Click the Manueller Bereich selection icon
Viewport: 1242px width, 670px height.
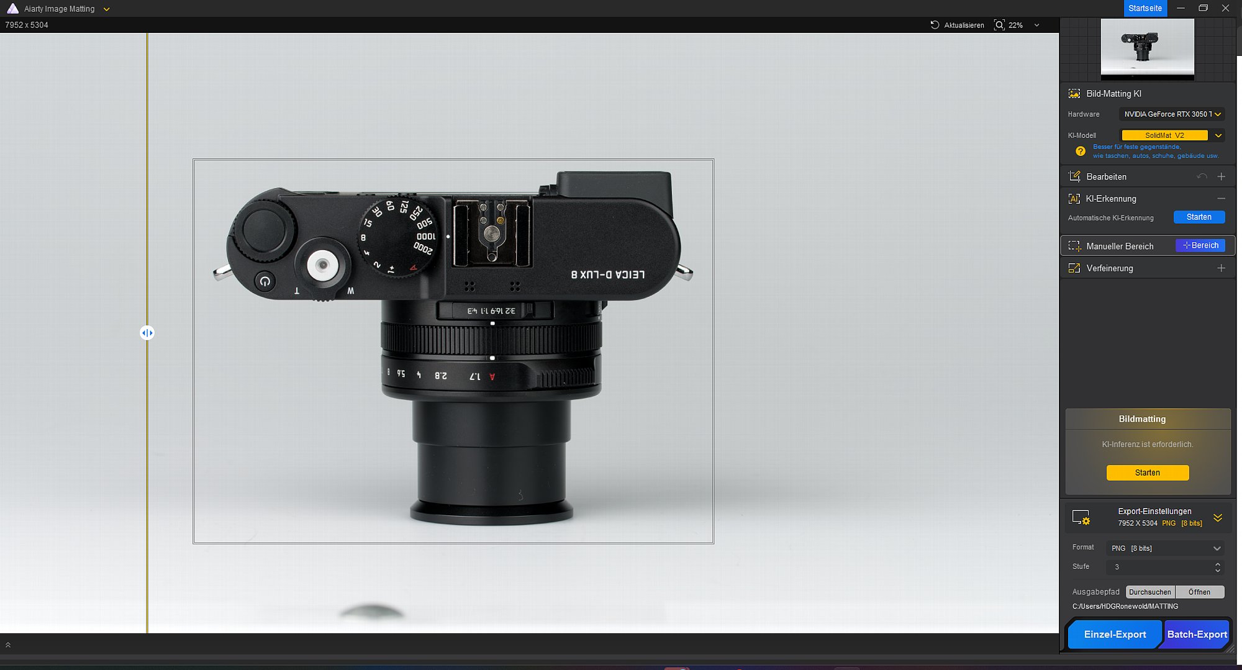tap(1074, 246)
